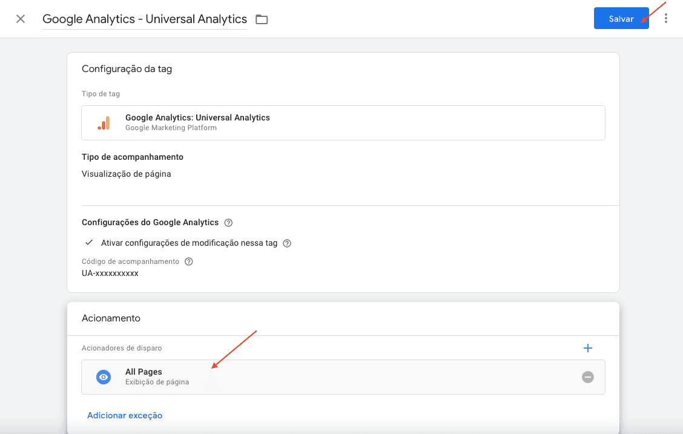The height and width of the screenshot is (434, 683).
Task: Open help icon beside Código de acompanhamento
Action: point(188,261)
